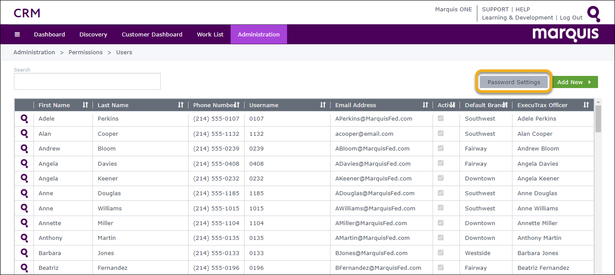
Task: Open Annette Miller's row Q icon
Action: pos(24,223)
